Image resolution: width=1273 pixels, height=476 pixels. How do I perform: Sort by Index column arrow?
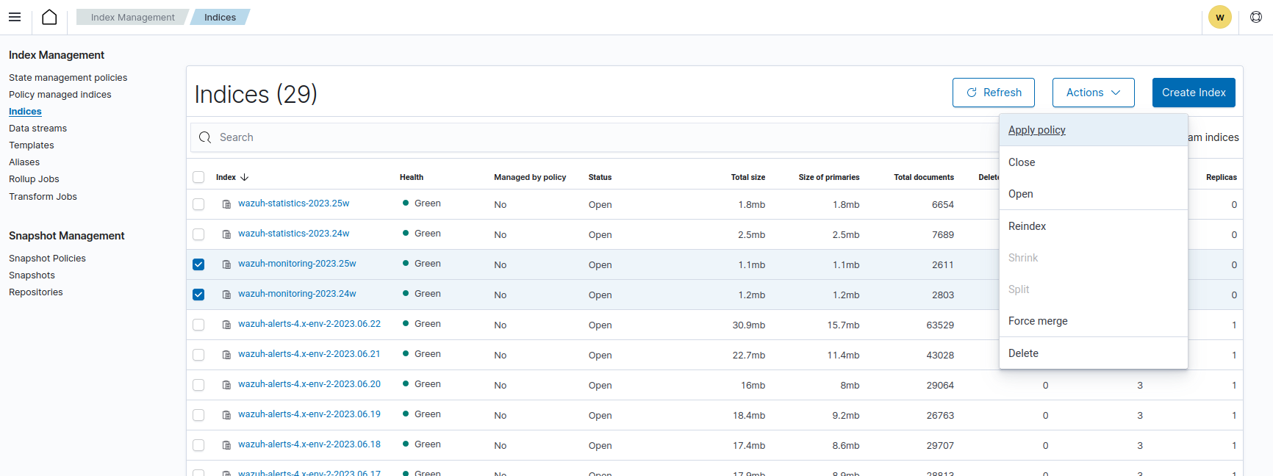(x=245, y=177)
